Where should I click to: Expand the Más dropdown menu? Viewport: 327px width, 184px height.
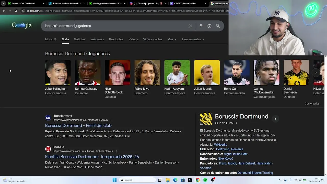click(x=172, y=39)
